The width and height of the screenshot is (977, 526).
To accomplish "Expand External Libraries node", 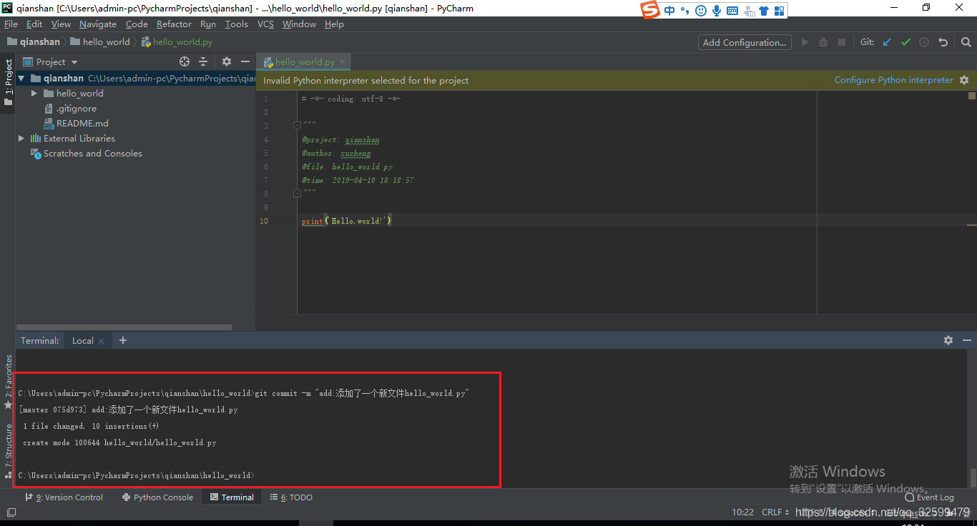I will point(21,138).
